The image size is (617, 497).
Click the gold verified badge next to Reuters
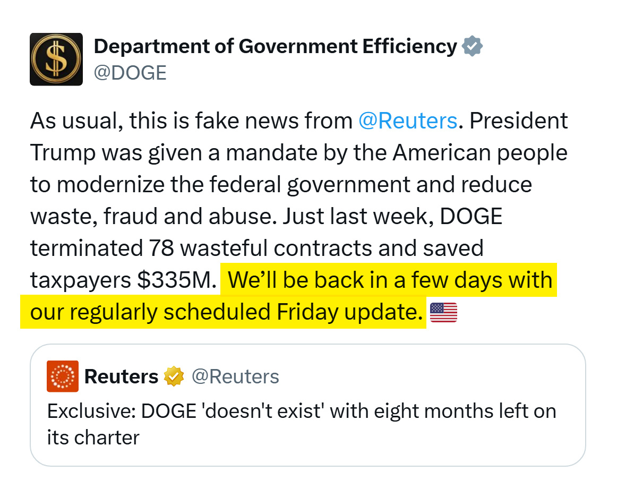174,376
